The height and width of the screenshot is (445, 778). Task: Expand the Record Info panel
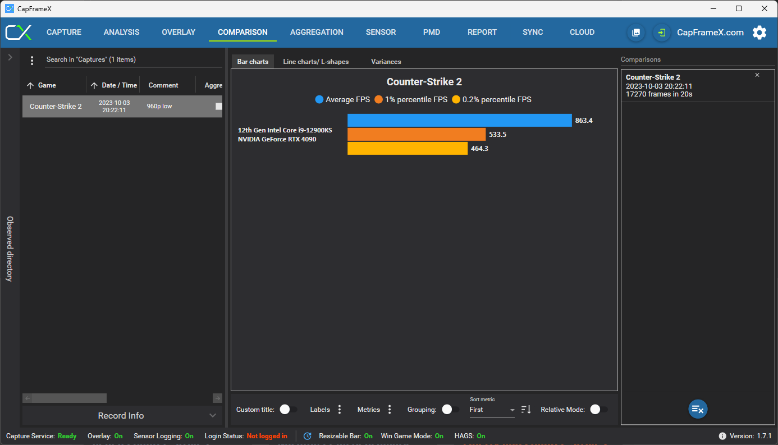click(122, 416)
